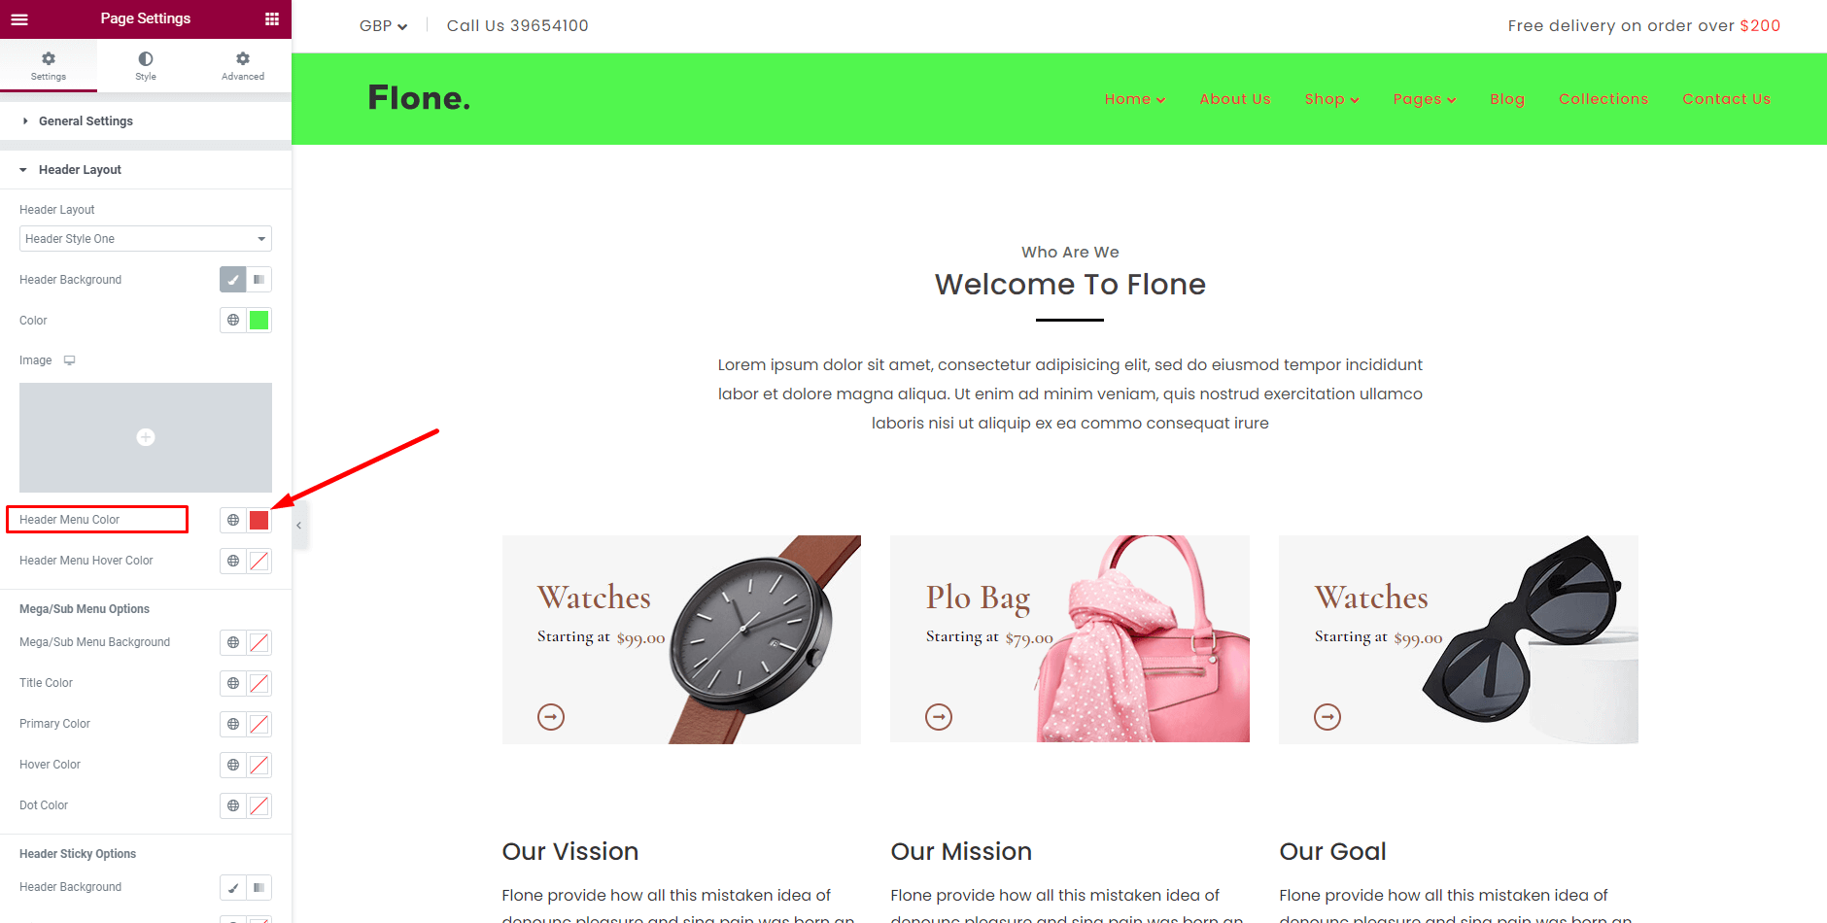Choose classic type for sticky Header Background
The height and width of the screenshot is (923, 1827).
(233, 887)
